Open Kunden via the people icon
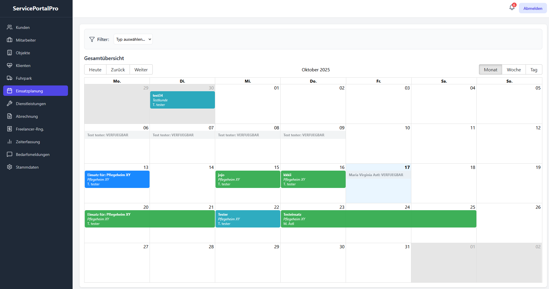Image resolution: width=549 pixels, height=289 pixels. 10,27
